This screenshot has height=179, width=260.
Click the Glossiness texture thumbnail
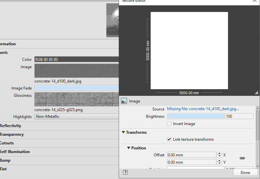coord(76,99)
